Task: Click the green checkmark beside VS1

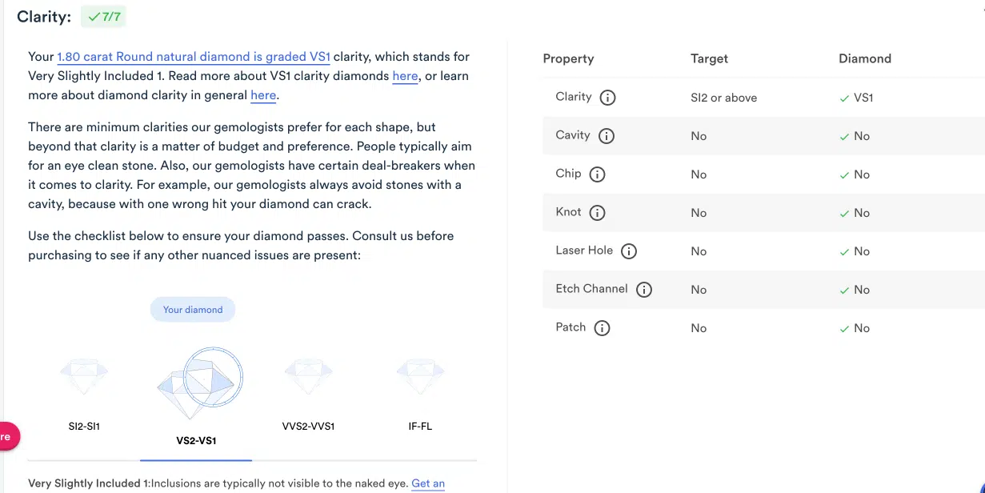Action: pos(844,97)
